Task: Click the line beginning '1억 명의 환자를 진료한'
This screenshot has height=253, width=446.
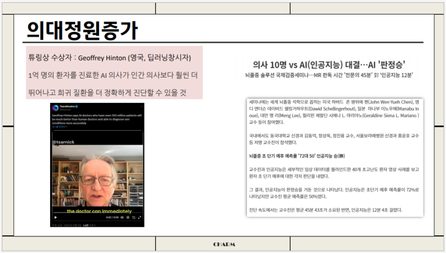Action: tap(113, 75)
